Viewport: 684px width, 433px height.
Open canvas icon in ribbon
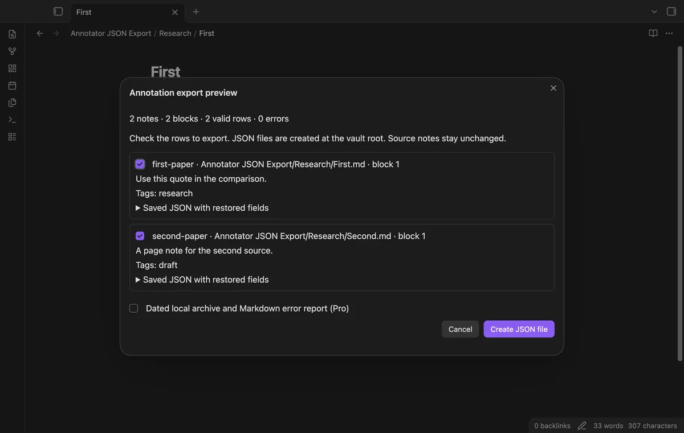pyautogui.click(x=12, y=68)
